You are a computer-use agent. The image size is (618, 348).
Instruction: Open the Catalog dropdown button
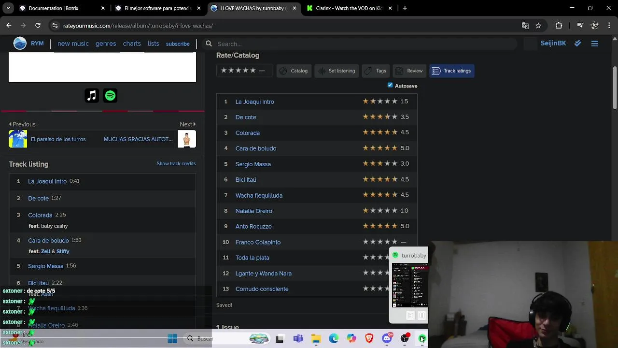294,71
